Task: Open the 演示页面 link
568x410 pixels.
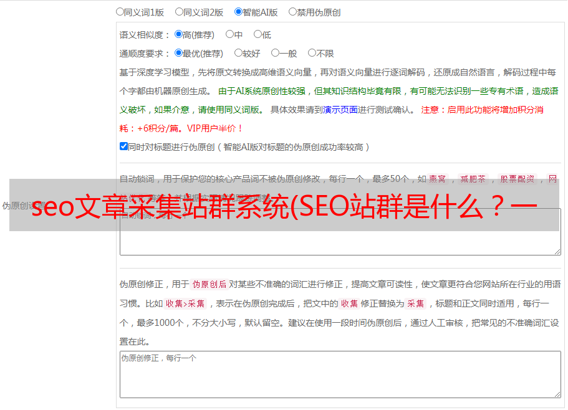Action: pos(340,110)
